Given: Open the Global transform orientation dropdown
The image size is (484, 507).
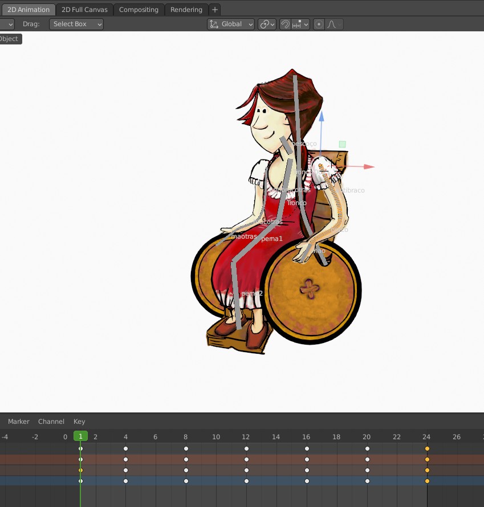Looking at the screenshot, I should tap(231, 24).
